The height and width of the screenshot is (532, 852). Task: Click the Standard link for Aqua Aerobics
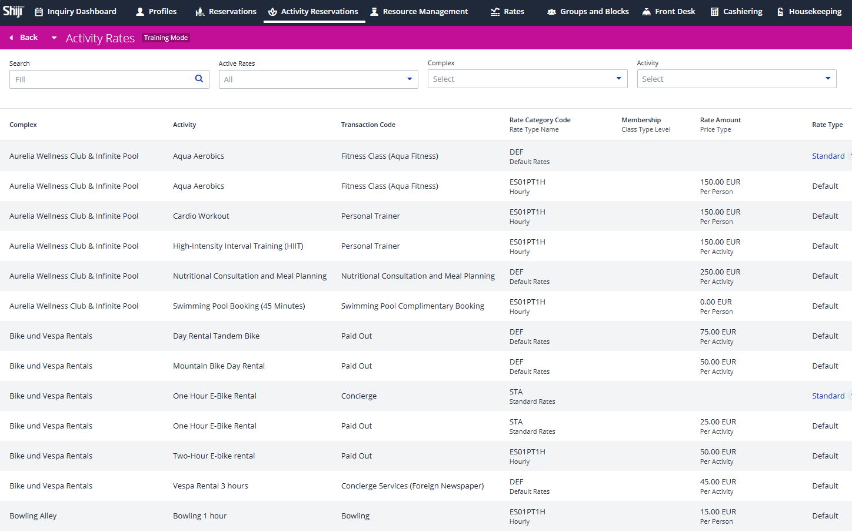[x=828, y=156]
